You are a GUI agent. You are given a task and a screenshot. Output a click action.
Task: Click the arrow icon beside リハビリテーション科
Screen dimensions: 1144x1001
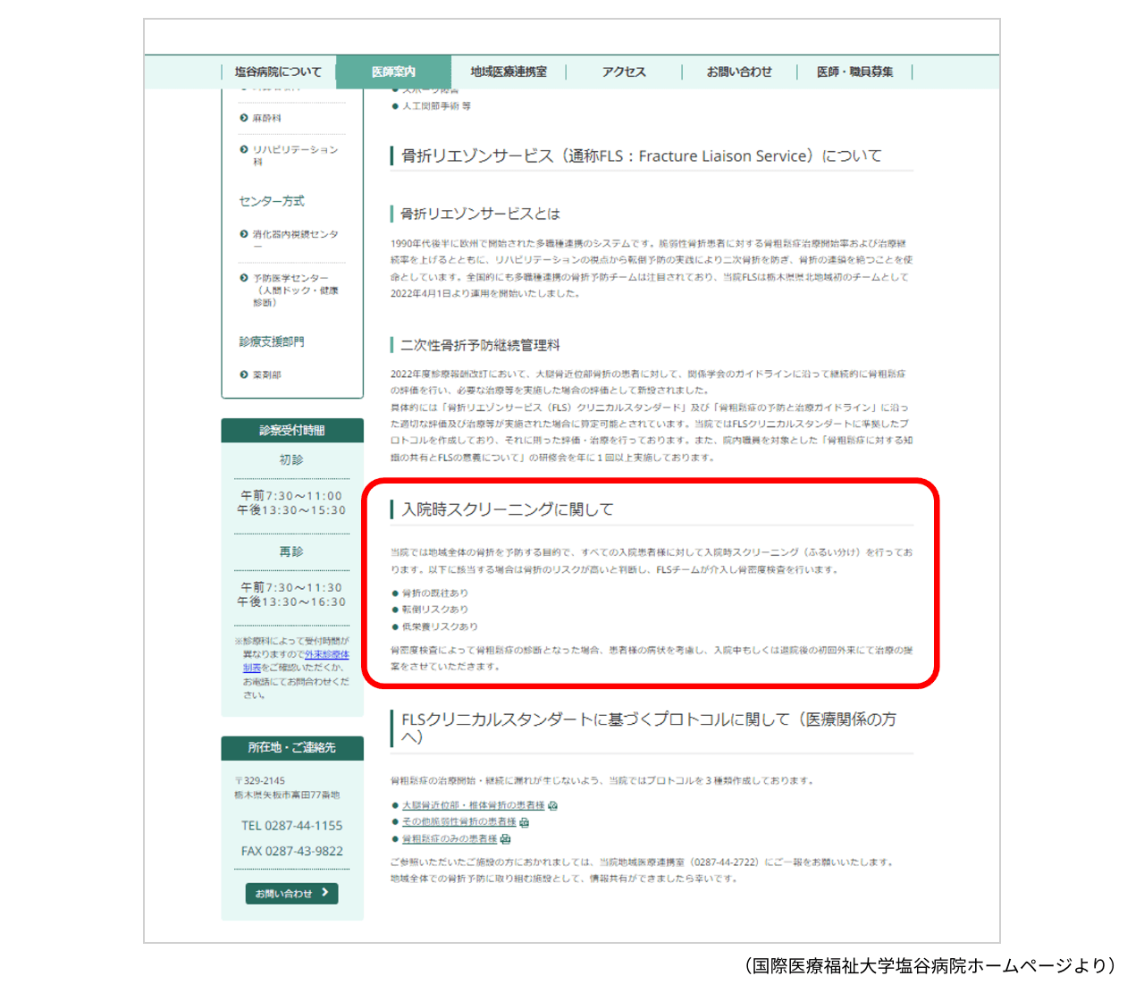(244, 149)
